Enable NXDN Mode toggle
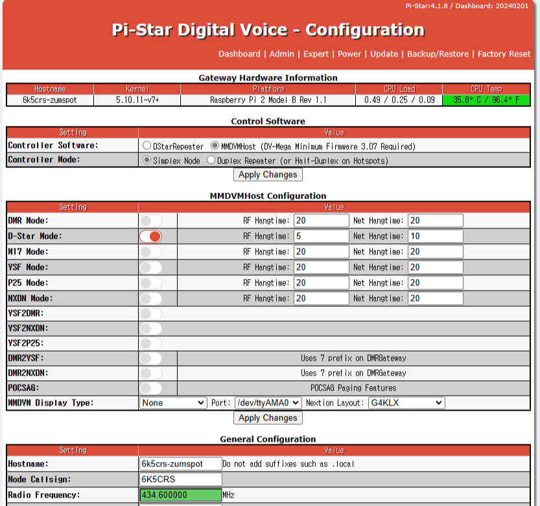The height and width of the screenshot is (506, 540). pos(151,298)
